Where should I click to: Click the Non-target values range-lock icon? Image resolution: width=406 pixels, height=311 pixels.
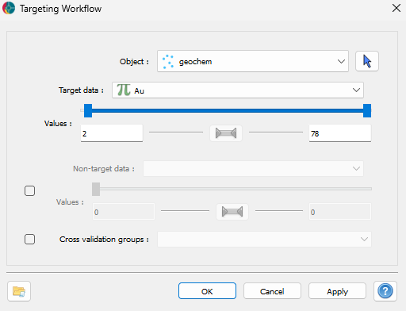coord(232,212)
